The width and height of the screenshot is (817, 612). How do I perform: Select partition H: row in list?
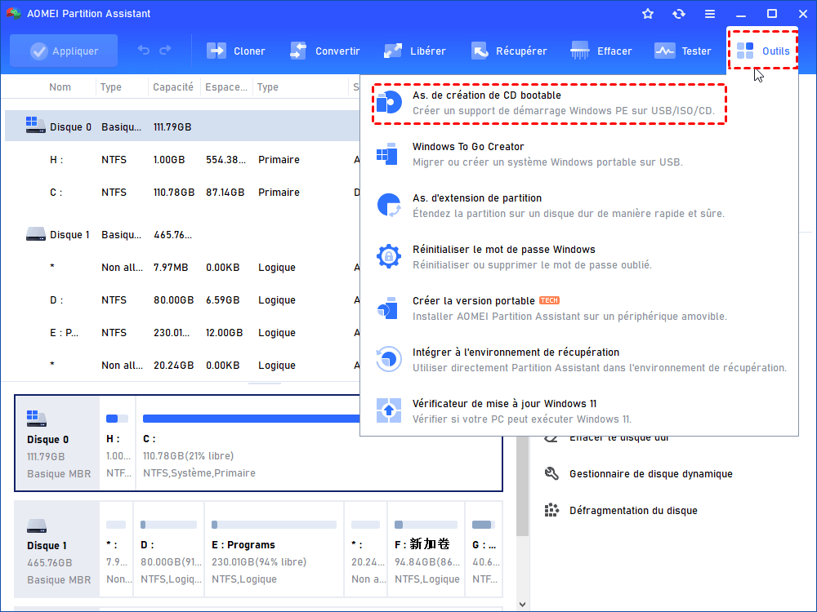[182, 160]
